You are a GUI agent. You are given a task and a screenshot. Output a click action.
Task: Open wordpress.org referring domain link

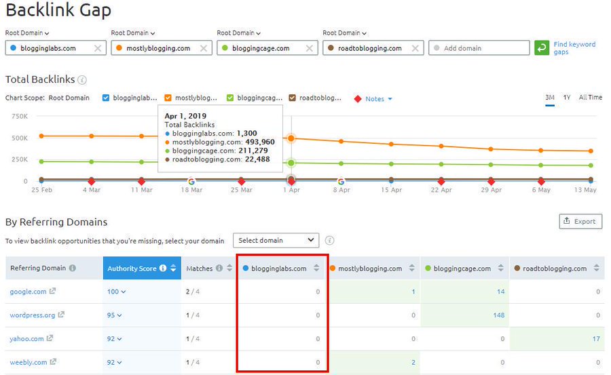[33, 315]
